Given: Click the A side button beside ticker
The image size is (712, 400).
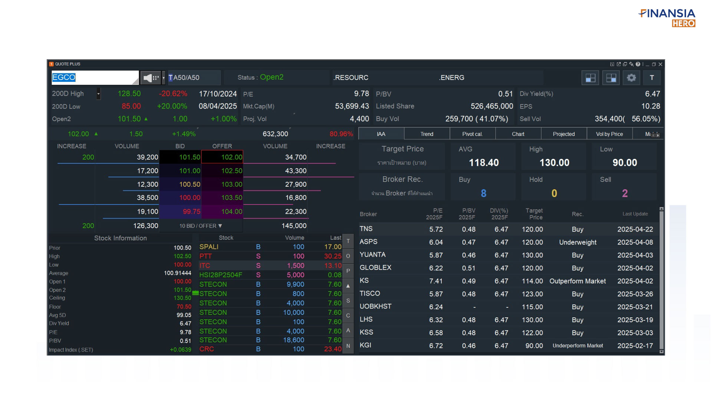Looking at the screenshot, I should pos(348,330).
